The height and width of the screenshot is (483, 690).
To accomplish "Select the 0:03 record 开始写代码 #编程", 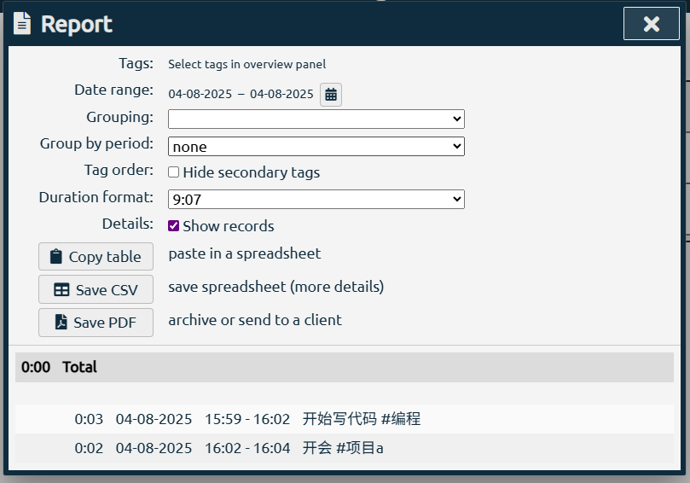I will [x=345, y=419].
